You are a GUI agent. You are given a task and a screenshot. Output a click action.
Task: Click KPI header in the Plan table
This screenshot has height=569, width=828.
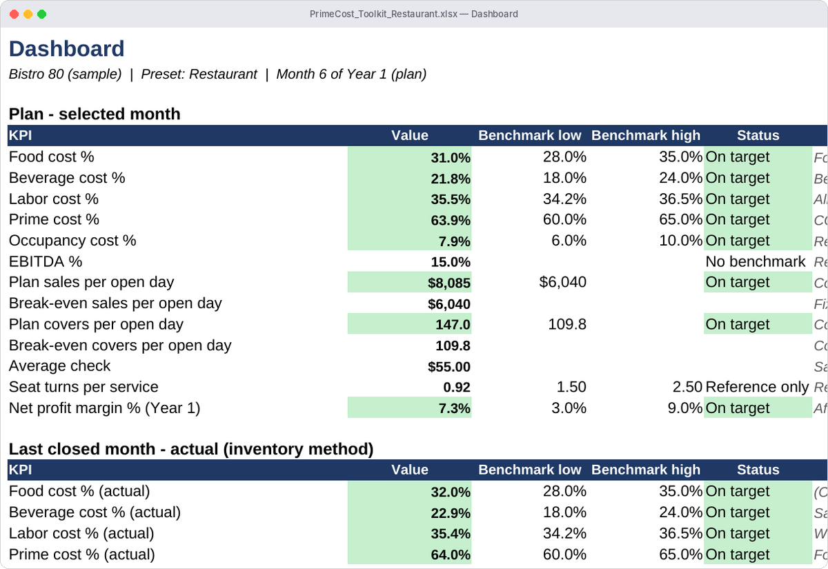point(21,136)
